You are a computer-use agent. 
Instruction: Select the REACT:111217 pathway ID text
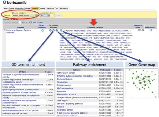[x=106, y=82]
